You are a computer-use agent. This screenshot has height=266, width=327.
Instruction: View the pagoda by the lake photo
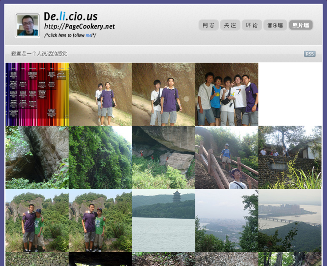163,221
